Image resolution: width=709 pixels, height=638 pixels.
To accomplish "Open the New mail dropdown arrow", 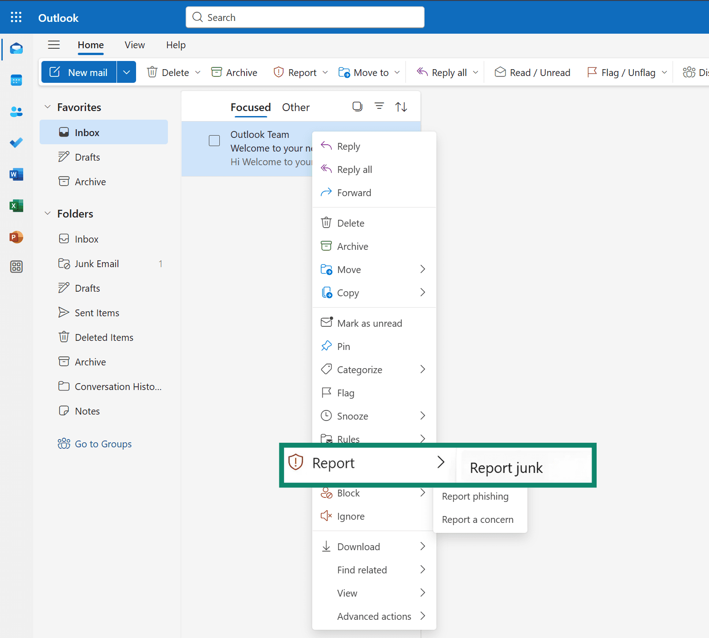I will [x=126, y=72].
